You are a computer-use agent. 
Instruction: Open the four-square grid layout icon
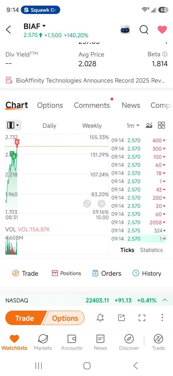pos(162,125)
